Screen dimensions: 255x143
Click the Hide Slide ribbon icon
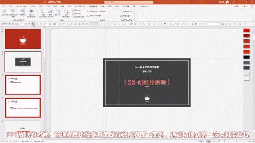(50, 13)
